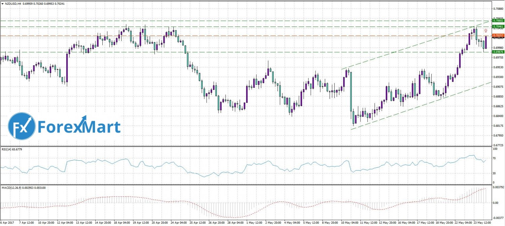Click the 0.67950 price axis value

(x=498, y=136)
